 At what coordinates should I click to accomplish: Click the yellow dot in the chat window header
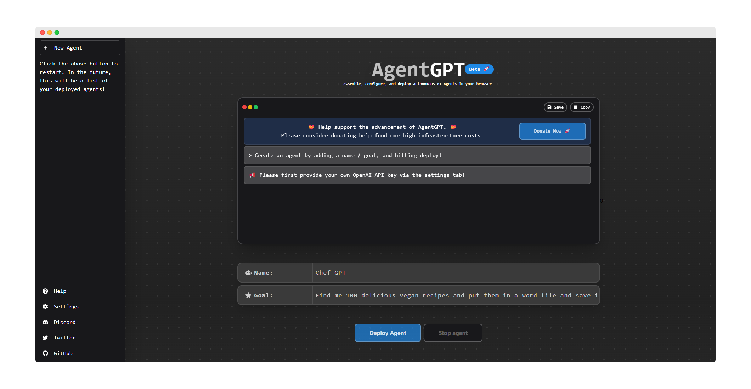[250, 107]
